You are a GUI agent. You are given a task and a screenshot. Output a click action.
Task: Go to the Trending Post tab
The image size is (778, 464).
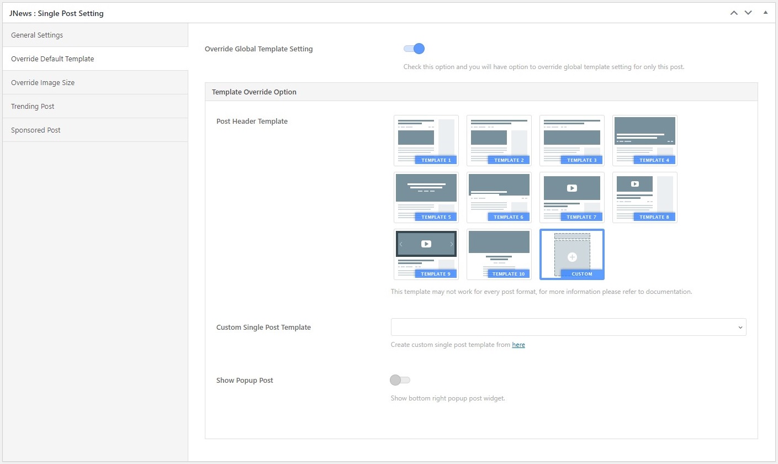[96, 106]
